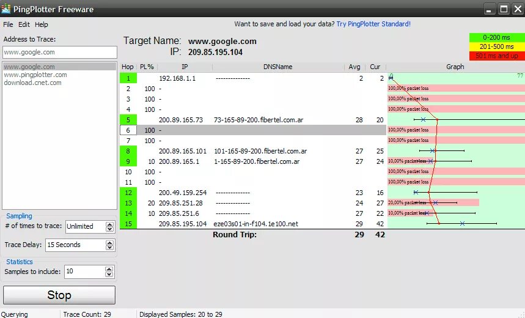
Task: Select green hop 5 cell
Action: tap(128, 120)
